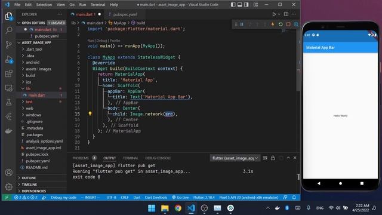Open the Terminal menu

click(98, 5)
